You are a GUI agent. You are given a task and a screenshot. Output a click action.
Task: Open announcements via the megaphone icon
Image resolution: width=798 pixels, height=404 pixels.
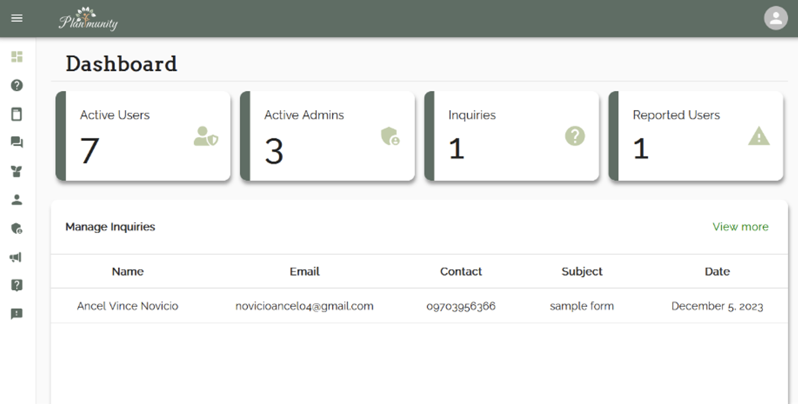click(17, 257)
